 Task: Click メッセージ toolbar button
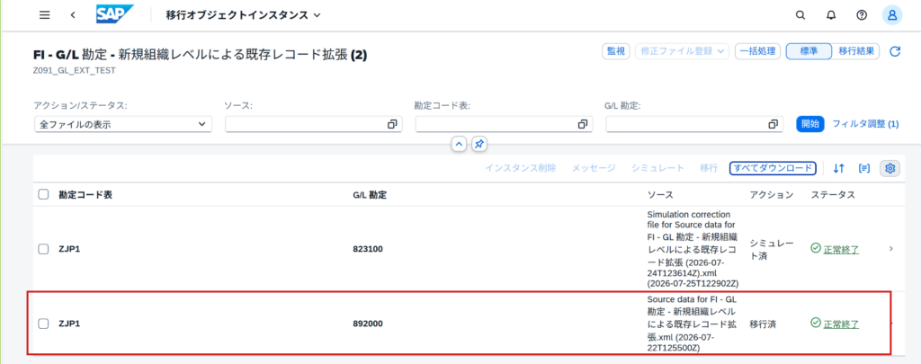click(594, 168)
